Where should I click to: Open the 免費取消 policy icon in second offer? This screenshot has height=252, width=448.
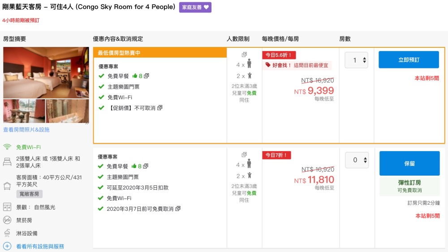[178, 209]
